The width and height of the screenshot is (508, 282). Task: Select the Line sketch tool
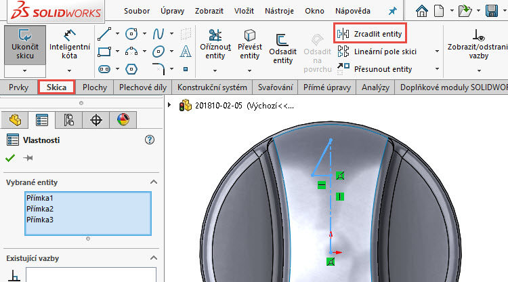click(x=104, y=34)
